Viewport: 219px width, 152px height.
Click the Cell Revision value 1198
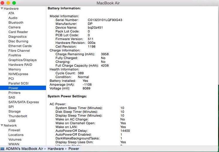pyautogui.click(x=91, y=46)
